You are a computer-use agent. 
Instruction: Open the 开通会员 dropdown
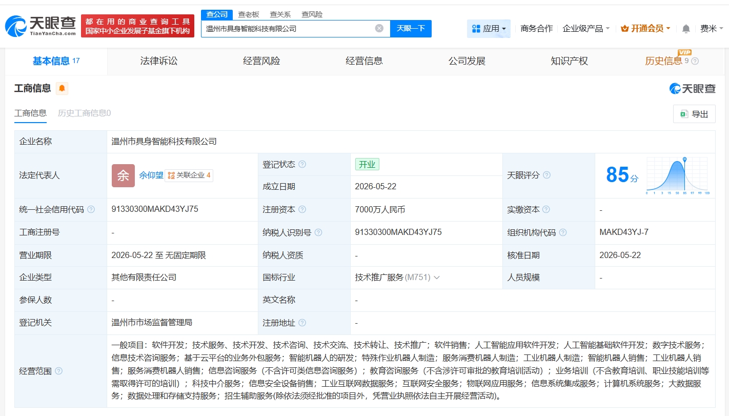tap(645, 29)
